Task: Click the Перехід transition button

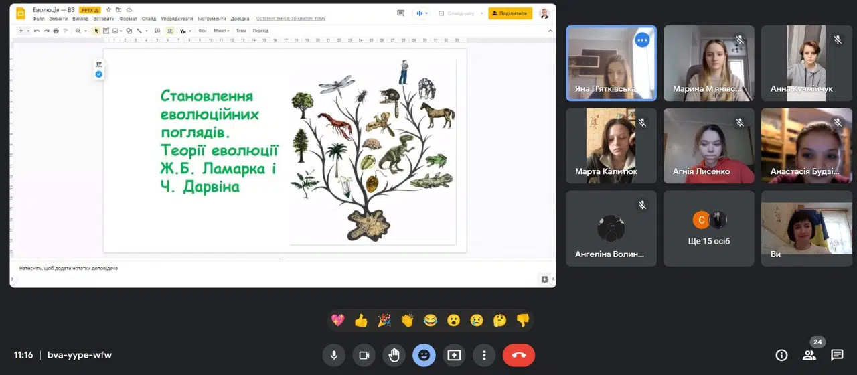Action: point(260,31)
